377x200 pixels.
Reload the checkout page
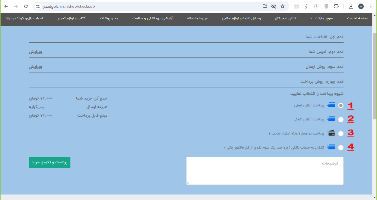(x=26, y=6)
